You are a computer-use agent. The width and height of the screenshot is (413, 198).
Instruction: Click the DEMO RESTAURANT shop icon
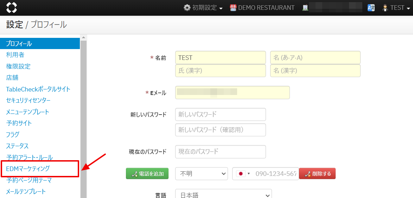[x=233, y=8]
